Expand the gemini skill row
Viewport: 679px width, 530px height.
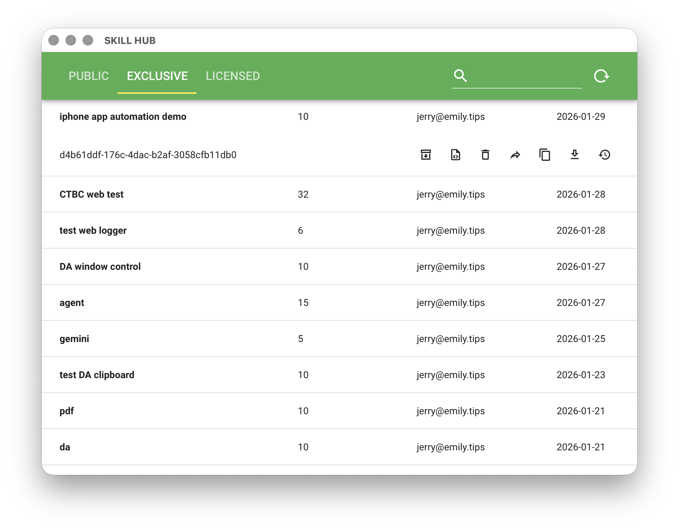click(74, 339)
